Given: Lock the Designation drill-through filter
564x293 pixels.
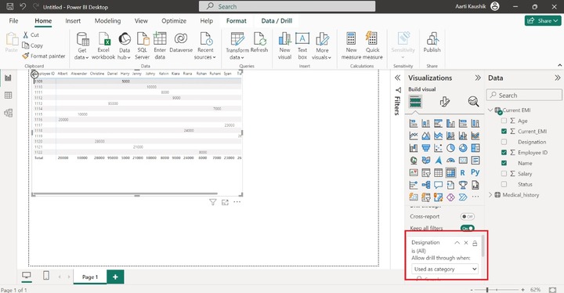Looking at the screenshot, I should click(475, 243).
